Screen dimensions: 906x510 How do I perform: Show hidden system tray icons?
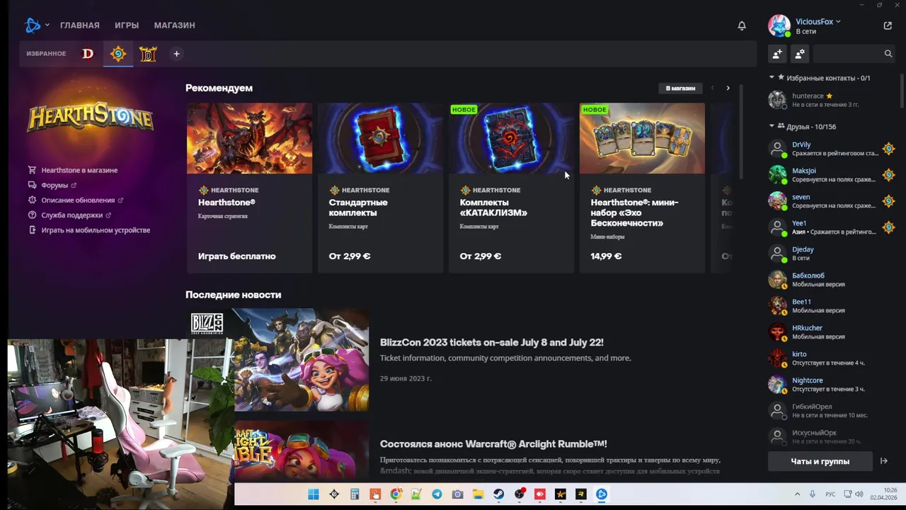pyautogui.click(x=797, y=494)
